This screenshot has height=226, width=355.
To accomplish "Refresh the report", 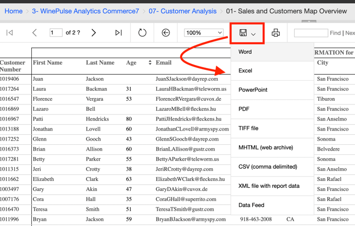I will 142,33.
